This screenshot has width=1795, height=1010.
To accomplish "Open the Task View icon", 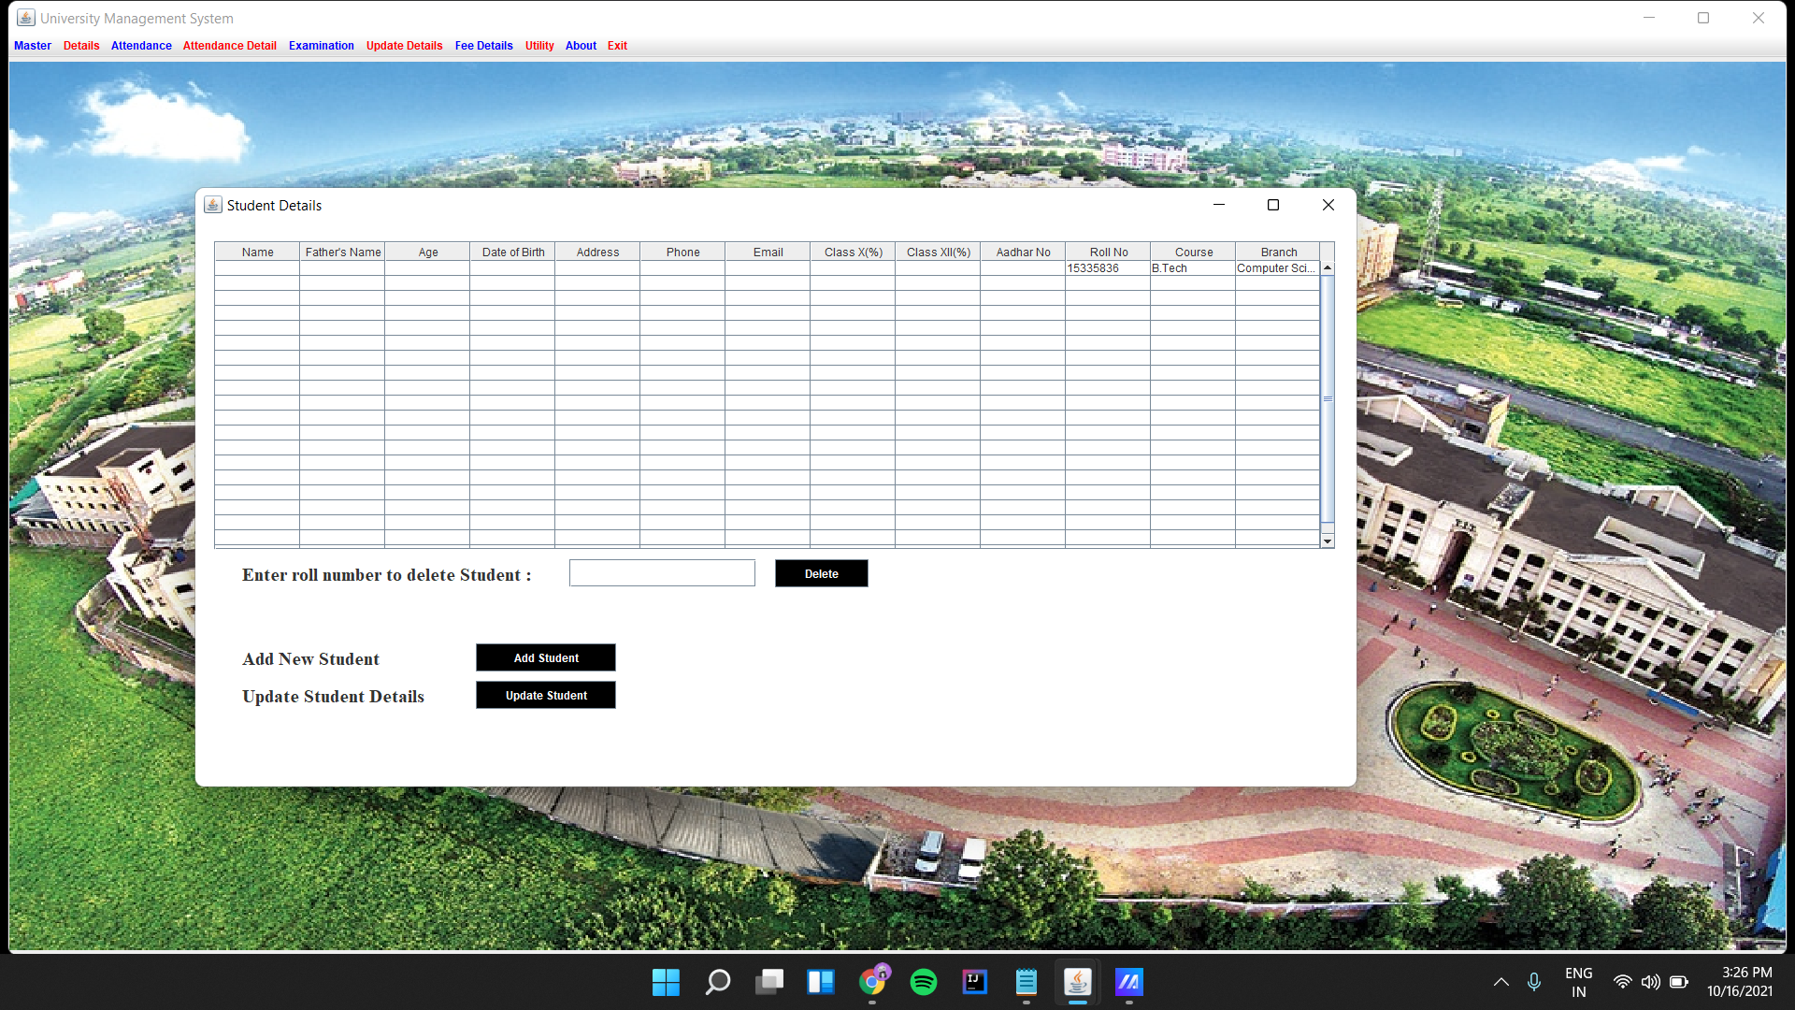I will 769,982.
